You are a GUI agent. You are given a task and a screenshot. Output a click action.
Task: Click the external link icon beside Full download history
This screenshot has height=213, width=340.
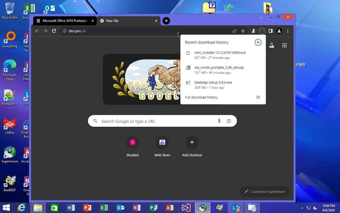(258, 97)
